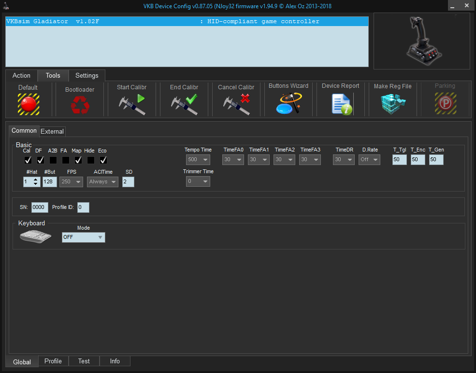Open the Tempo Time dropdown

tap(198, 160)
